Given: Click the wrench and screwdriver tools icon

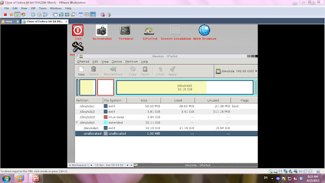Looking at the screenshot, I should [x=78, y=47].
